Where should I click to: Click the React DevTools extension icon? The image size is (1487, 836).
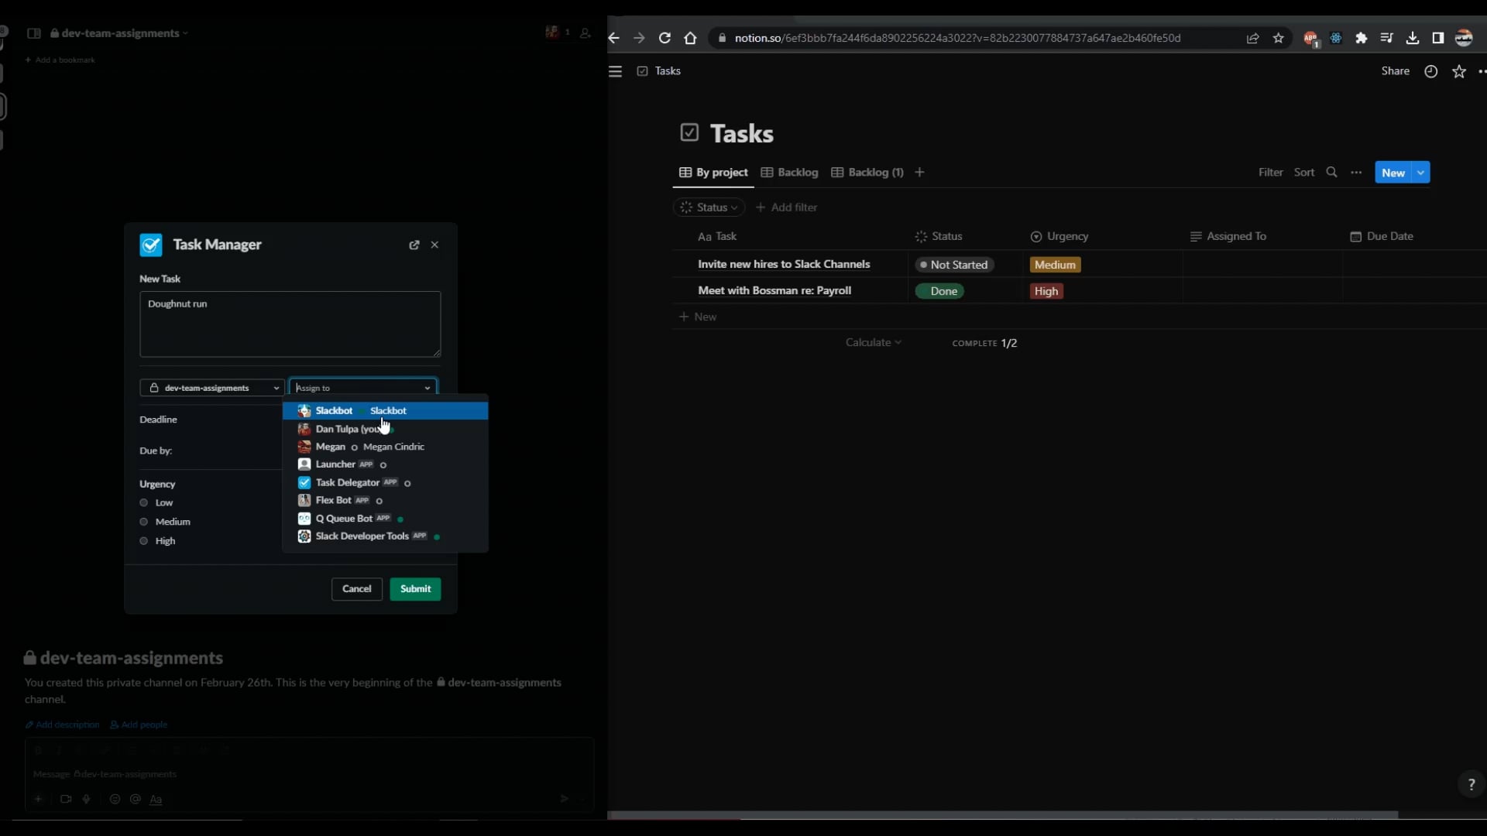pyautogui.click(x=1334, y=38)
